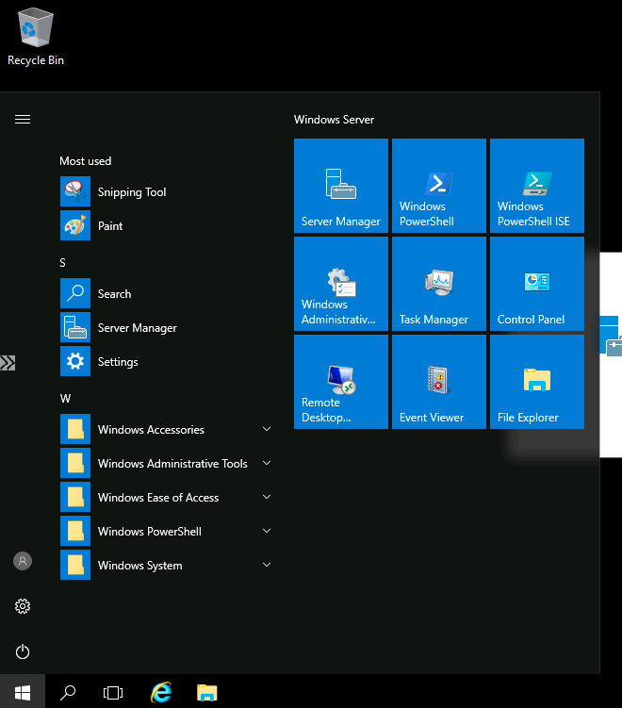Click the Power button in the Start menu
Viewport: 622px width, 708px height.
23,651
